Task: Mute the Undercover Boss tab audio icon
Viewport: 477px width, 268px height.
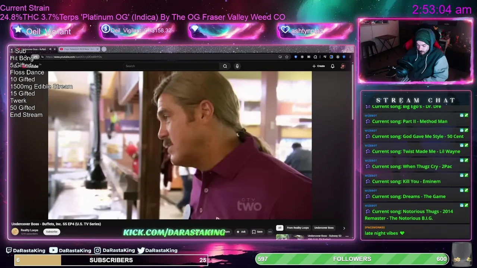Action: (50, 49)
